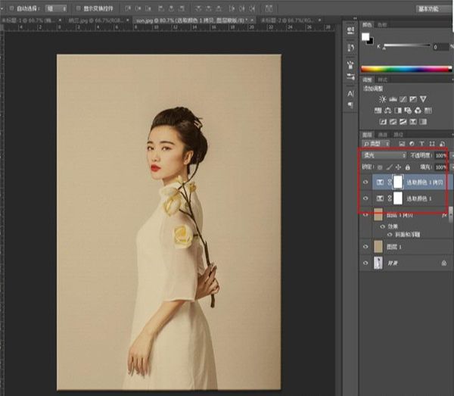
Task: Lock transparent pixels of layer
Action: tap(380, 167)
